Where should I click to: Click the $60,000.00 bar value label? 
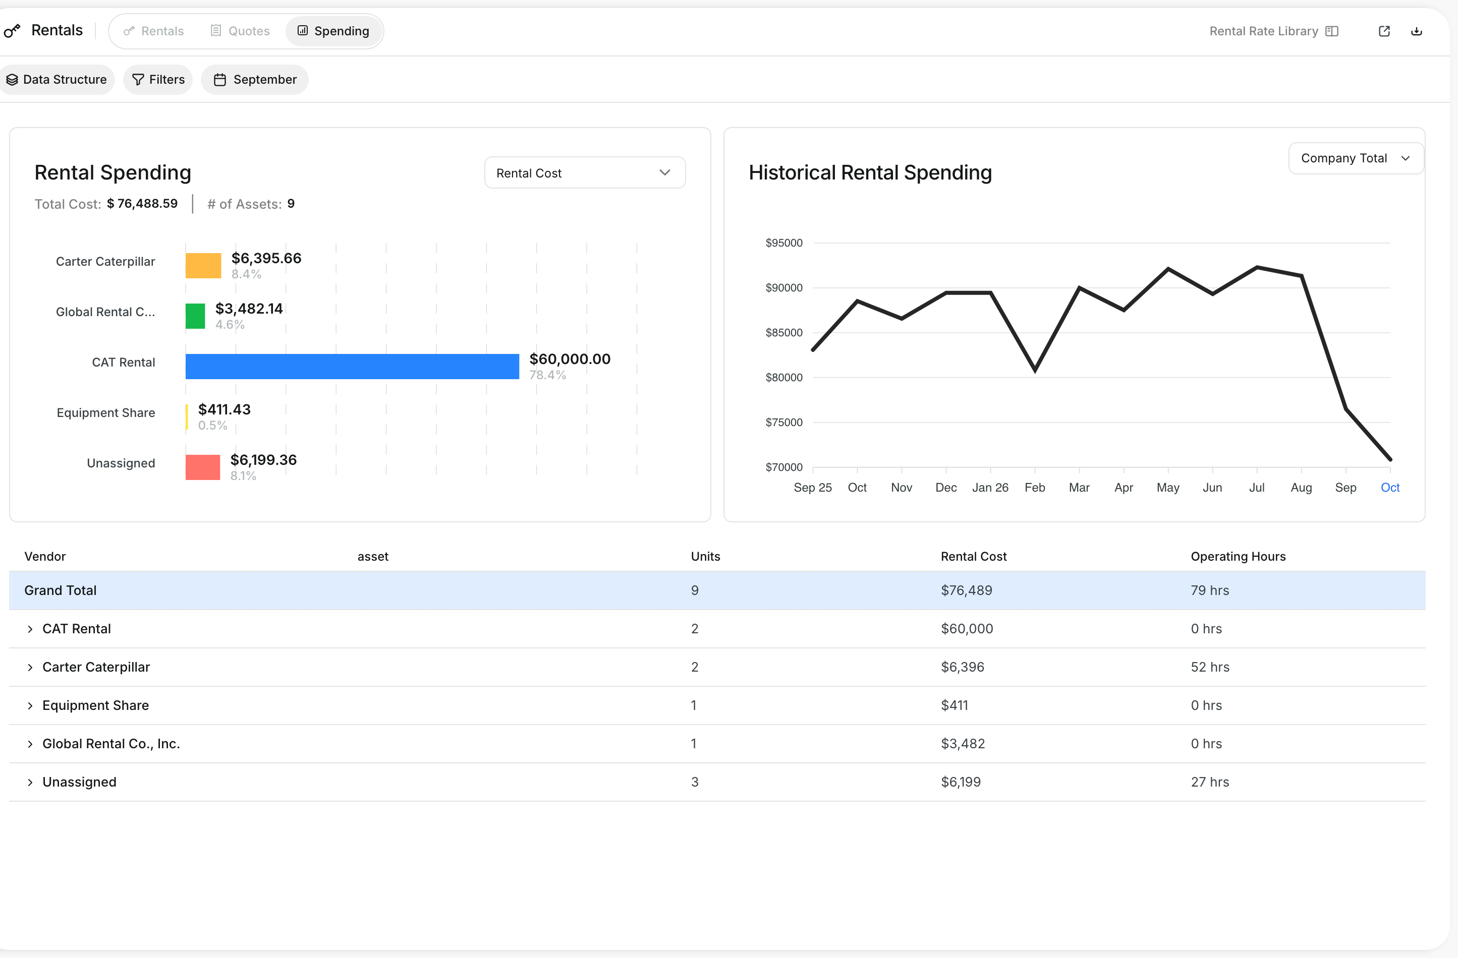(x=570, y=358)
